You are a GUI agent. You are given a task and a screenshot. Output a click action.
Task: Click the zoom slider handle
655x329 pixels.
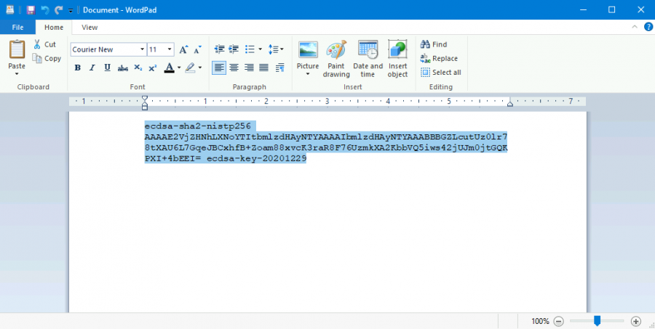pos(597,320)
